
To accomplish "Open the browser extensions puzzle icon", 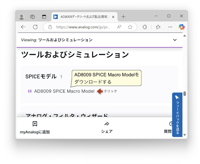I will (145, 27).
